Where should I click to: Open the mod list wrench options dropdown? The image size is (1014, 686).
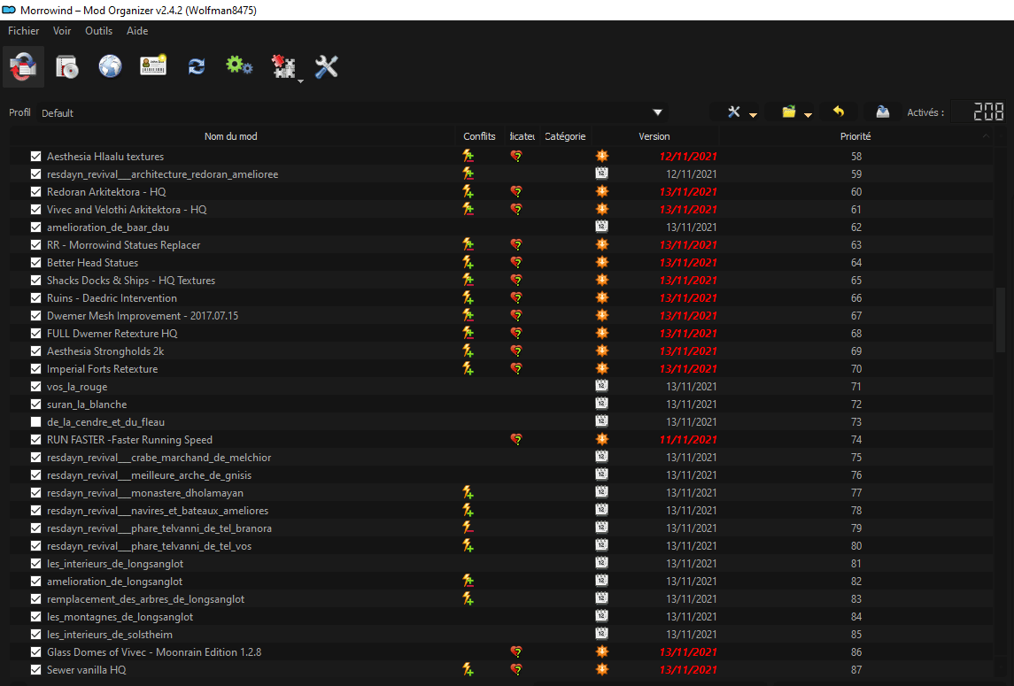[x=741, y=112]
